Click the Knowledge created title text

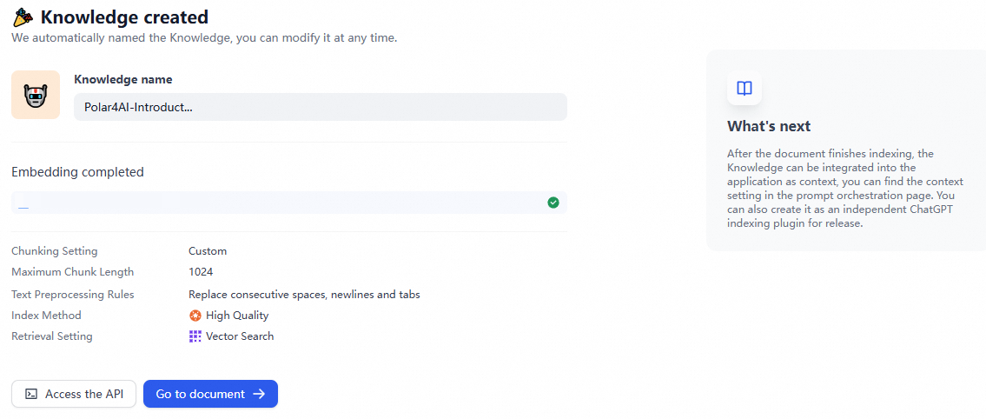point(124,17)
